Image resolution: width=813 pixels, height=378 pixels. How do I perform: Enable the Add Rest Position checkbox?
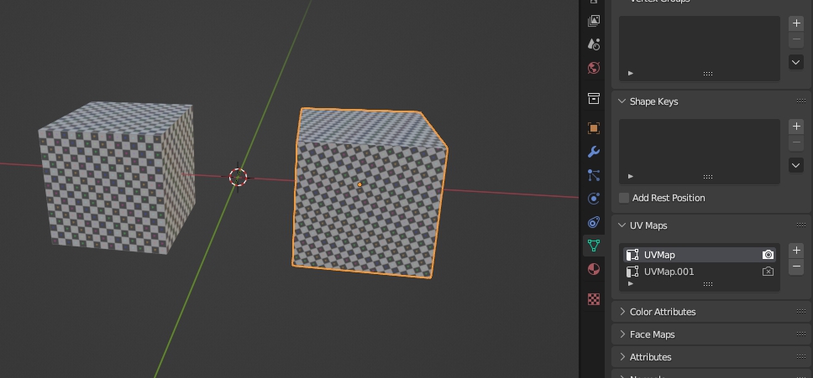coord(624,198)
